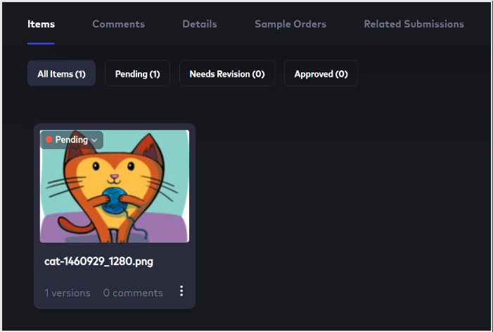Filter by All Items (1)
Viewport: 493px width, 332px height.
pyautogui.click(x=62, y=73)
